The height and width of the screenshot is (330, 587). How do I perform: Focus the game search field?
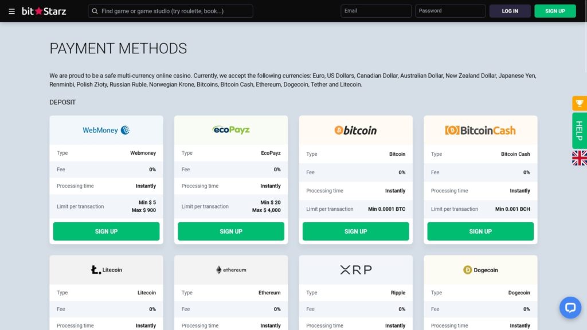click(x=170, y=11)
